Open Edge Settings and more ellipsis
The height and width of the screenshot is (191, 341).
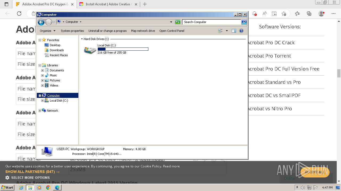(334, 14)
